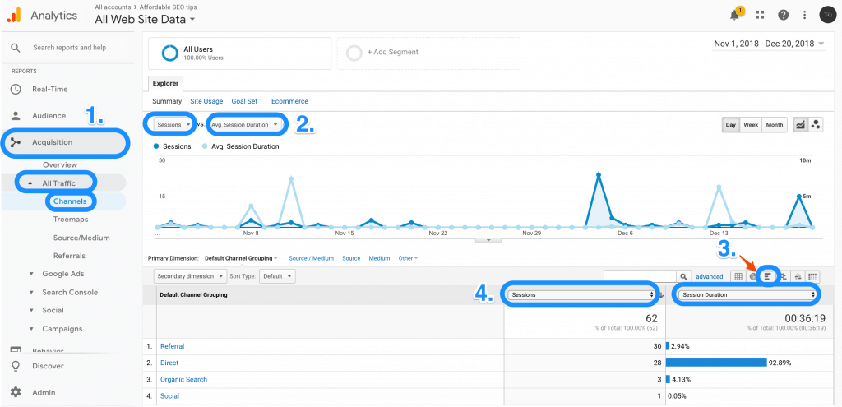842x407 pixels.
Task: Click the table search input field
Action: [x=640, y=276]
